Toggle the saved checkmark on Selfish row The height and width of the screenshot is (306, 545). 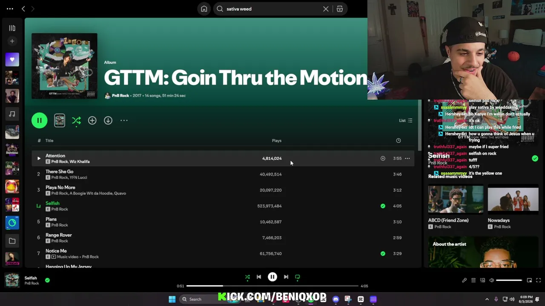pos(383,206)
